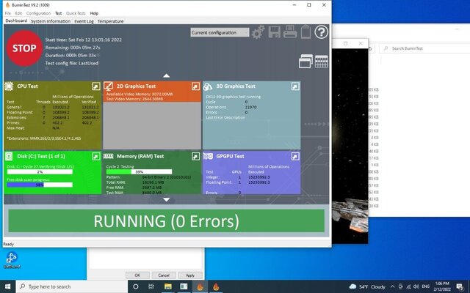Open help via the question mark icon
Screen dimensions: 470x293
321,32
